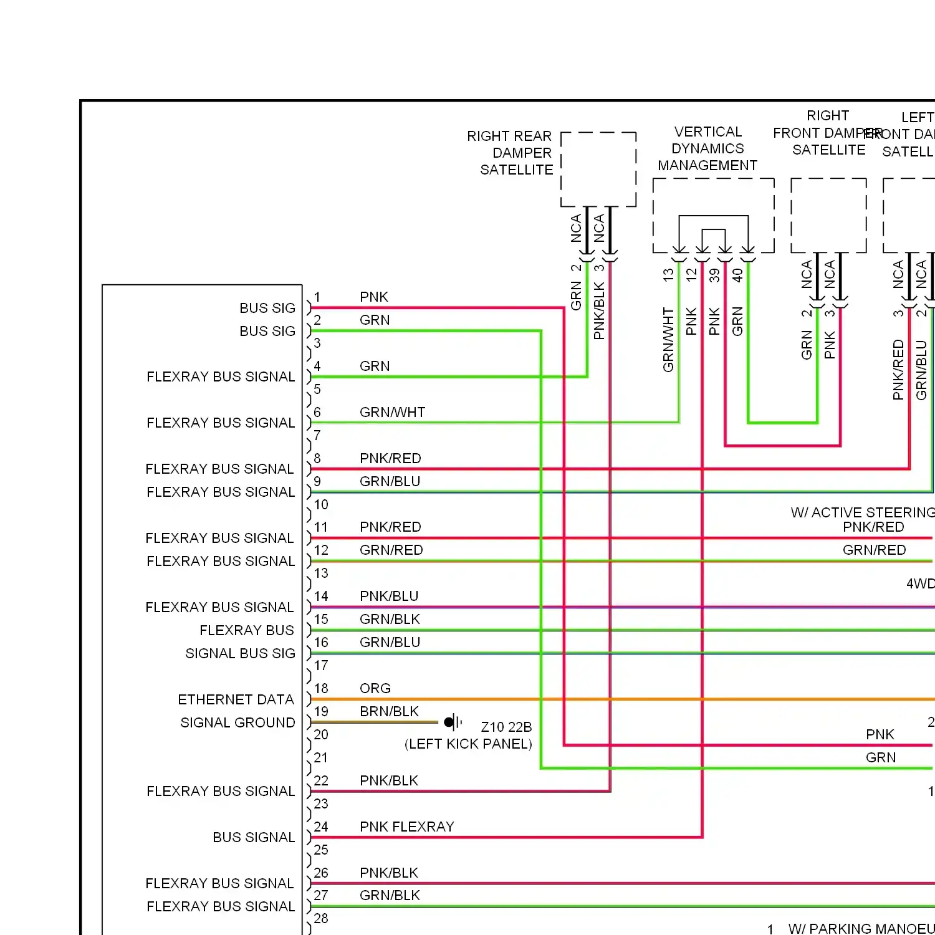Click connector pin number 39
The width and height of the screenshot is (935, 935).
point(714,275)
